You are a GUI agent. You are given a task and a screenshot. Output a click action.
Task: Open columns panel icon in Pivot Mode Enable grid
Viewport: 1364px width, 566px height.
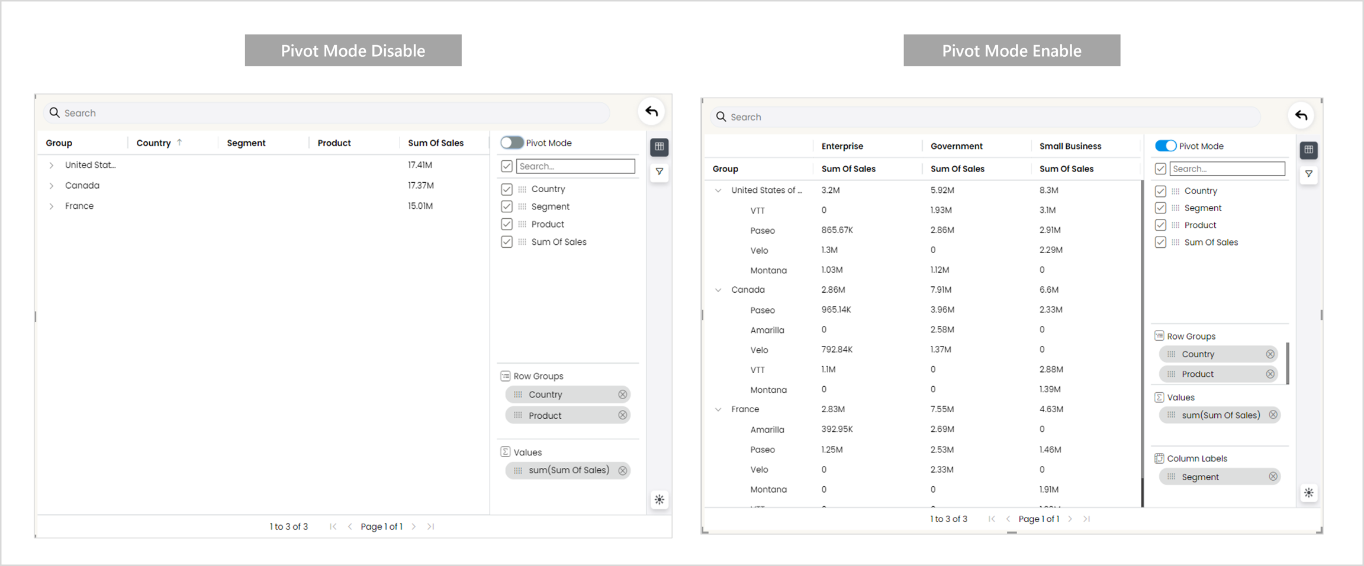tap(1308, 150)
